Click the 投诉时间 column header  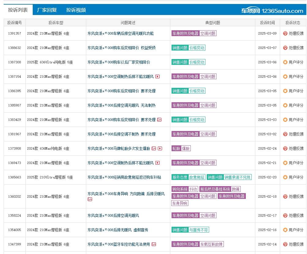tap(268, 23)
